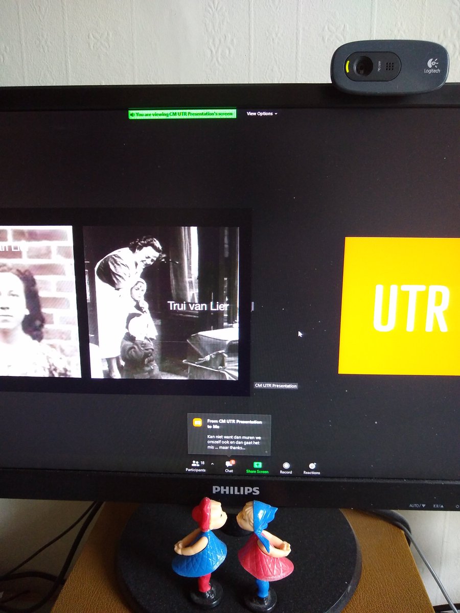Start Share Screen

click(x=257, y=467)
